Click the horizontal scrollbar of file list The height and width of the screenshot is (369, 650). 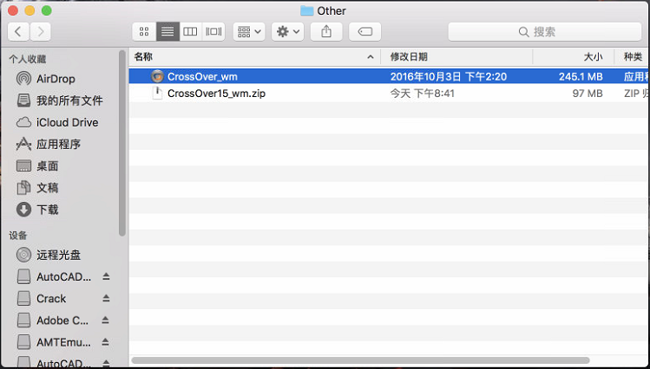point(360,360)
